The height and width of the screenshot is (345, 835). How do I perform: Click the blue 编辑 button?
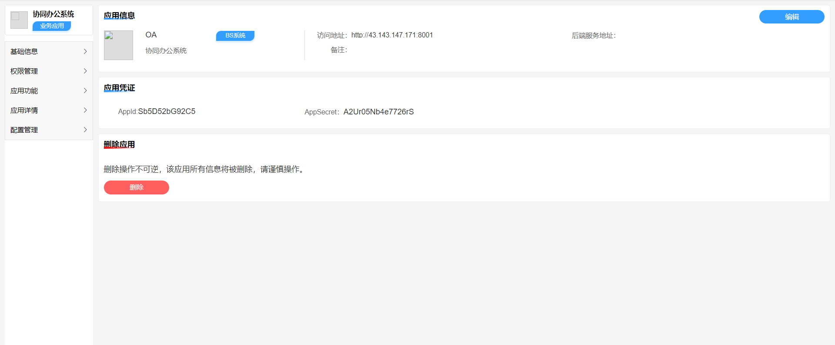coord(792,17)
